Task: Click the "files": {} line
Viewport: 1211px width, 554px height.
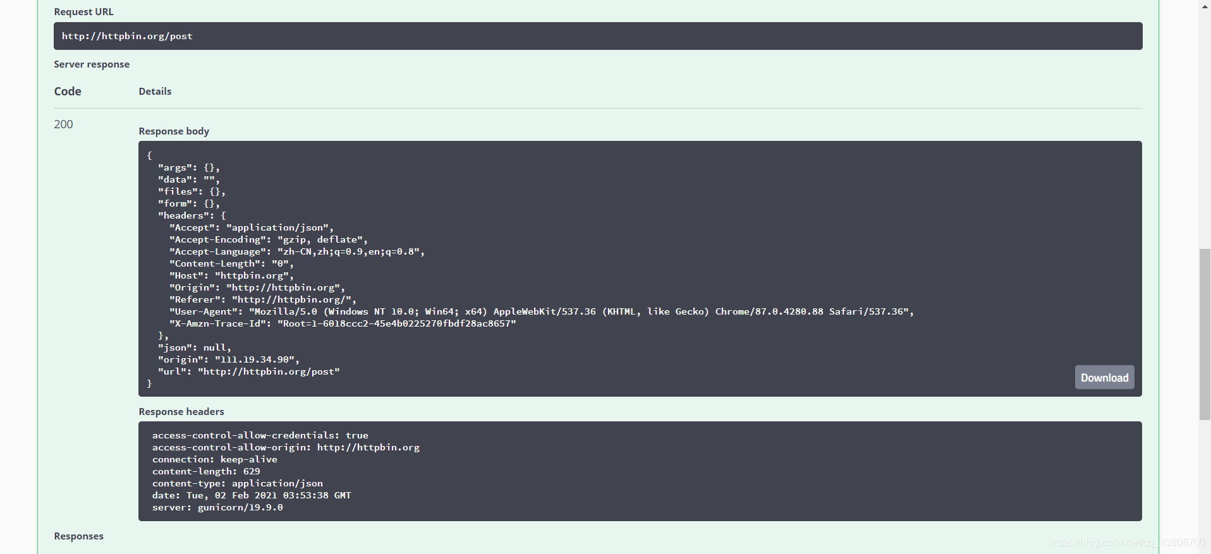Action: (192, 191)
